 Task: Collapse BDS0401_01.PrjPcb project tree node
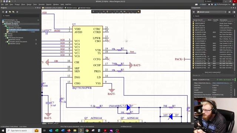(3, 24)
